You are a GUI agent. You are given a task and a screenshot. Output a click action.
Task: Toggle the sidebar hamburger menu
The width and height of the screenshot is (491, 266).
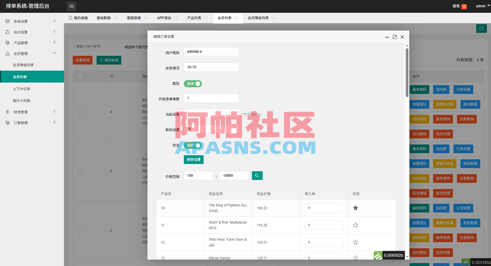point(72,6)
